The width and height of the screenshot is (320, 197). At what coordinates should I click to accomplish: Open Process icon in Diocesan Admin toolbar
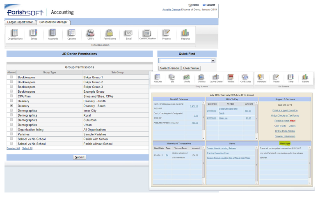click(167, 34)
